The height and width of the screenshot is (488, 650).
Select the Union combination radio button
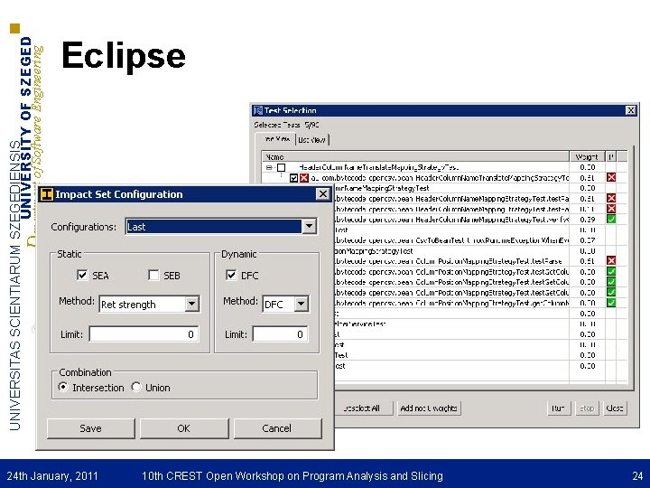click(136, 387)
